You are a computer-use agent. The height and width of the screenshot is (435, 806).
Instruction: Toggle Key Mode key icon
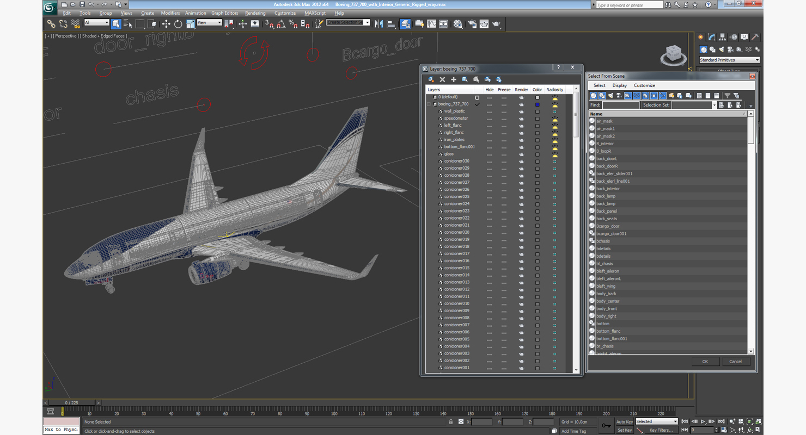coord(606,425)
